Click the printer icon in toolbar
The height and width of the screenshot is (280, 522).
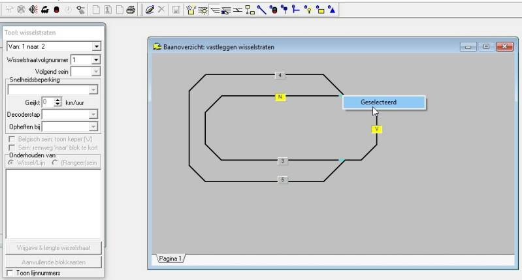[131, 10]
